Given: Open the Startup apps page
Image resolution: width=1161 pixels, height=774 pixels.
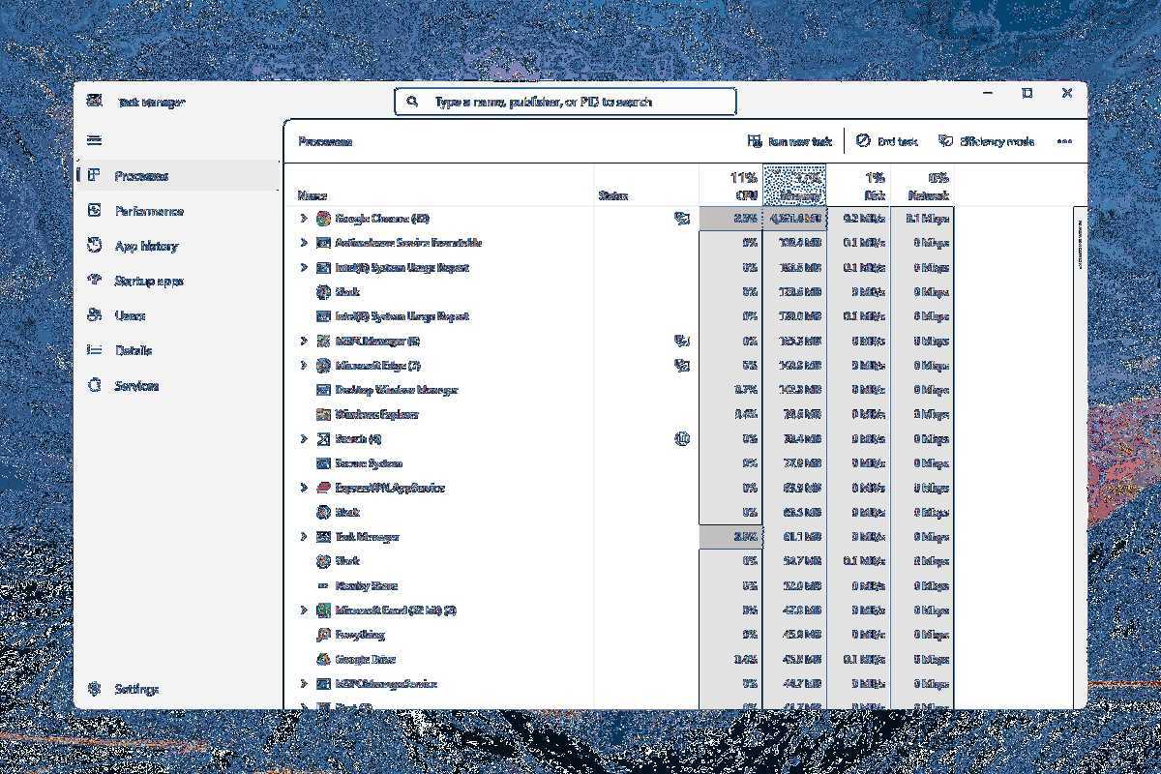Looking at the screenshot, I should pos(179,281).
